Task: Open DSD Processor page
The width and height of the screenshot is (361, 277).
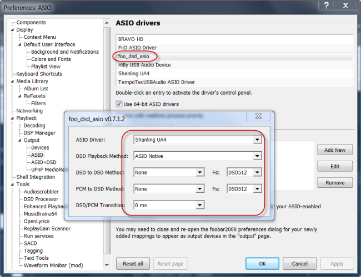Action: pos(41,199)
